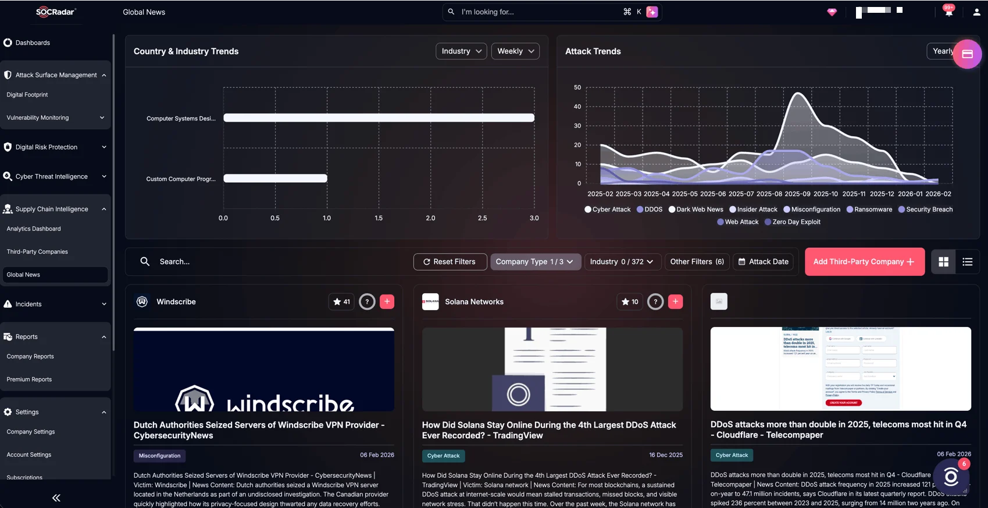
Task: Open Analytics Dashboard page
Action: 34,229
